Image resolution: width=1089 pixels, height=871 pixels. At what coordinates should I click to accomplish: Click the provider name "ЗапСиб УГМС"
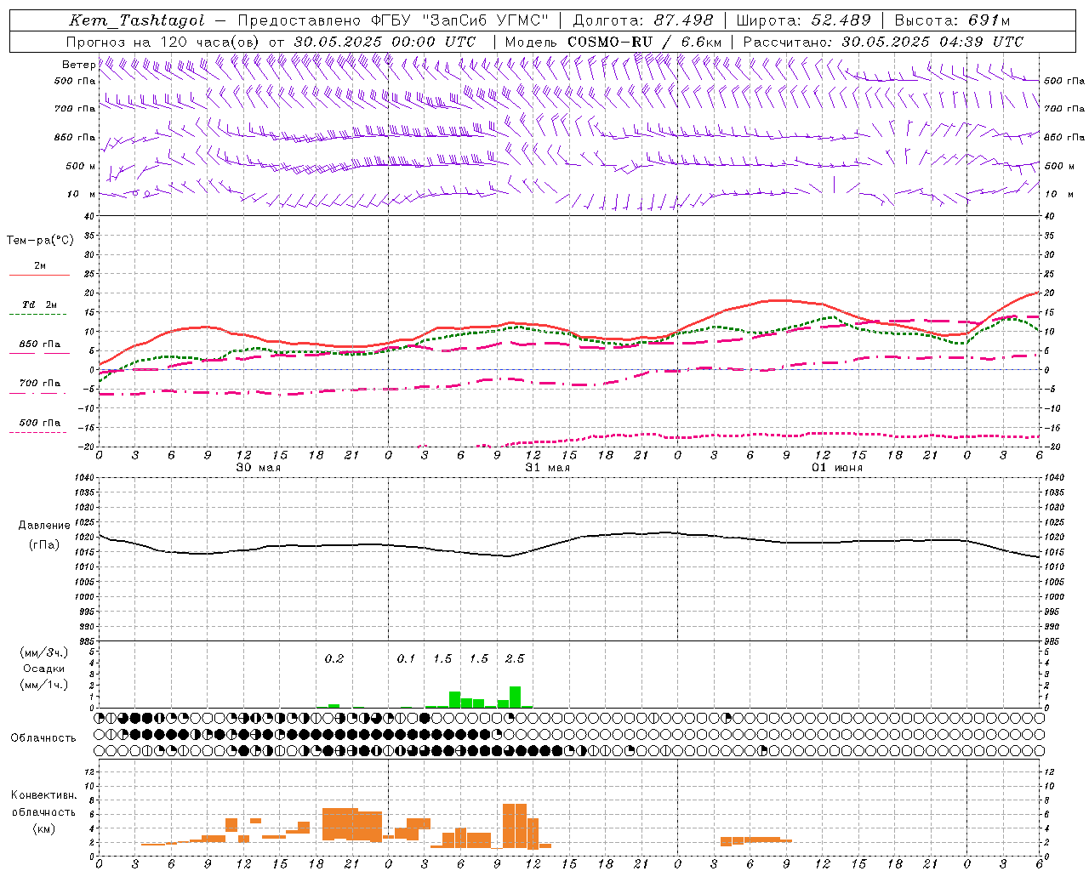(x=485, y=20)
